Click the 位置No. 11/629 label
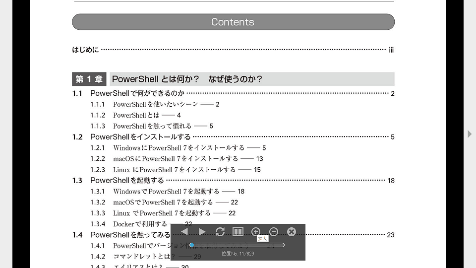This screenshot has width=476, height=268. [x=238, y=254]
